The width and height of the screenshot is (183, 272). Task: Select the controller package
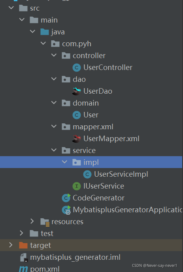point(89,56)
